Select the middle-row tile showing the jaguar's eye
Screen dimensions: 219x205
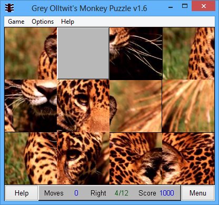tap(83, 105)
